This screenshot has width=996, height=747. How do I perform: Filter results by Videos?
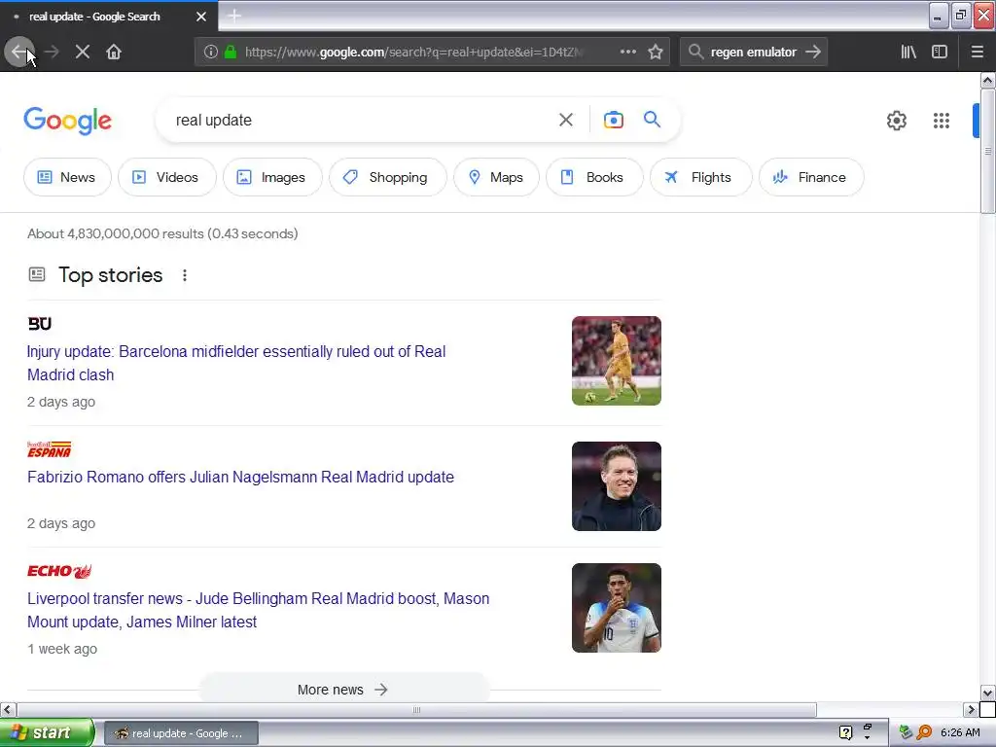click(x=167, y=177)
